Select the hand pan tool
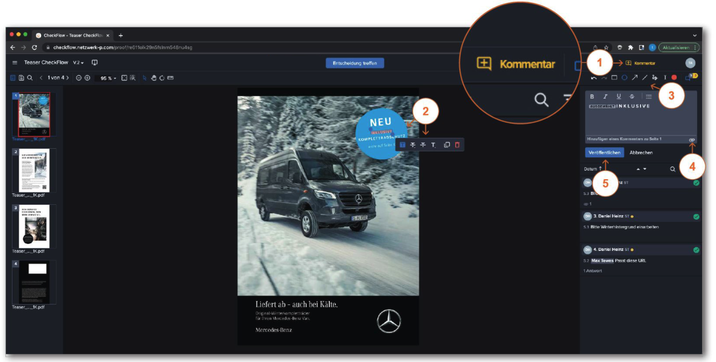The height and width of the screenshot is (362, 716). (154, 78)
